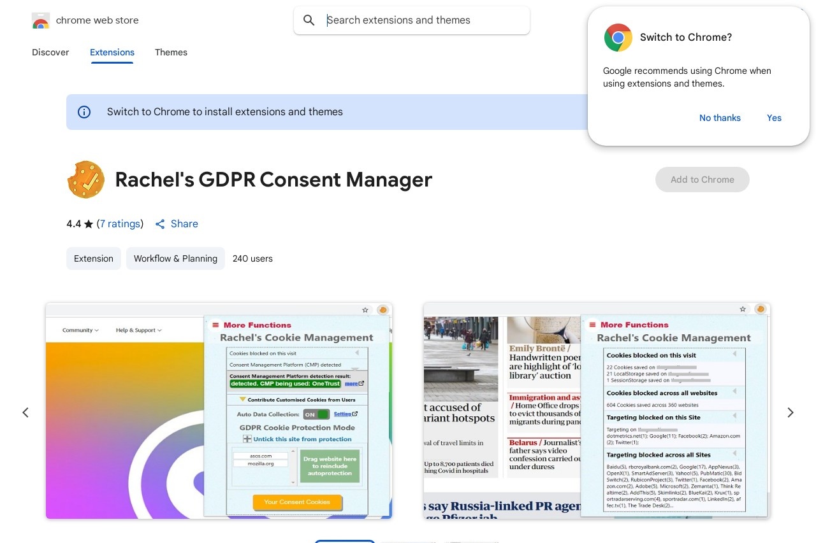The height and width of the screenshot is (543, 816).
Task: Open the second screenshot showing cookies blocked
Action: click(597, 411)
